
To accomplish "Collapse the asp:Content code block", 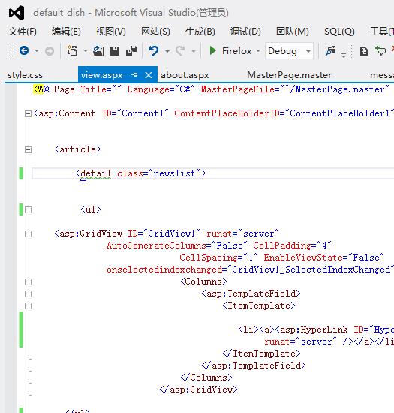I will (28, 114).
